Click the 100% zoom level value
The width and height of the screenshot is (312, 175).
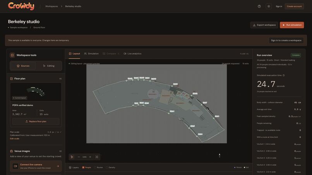click(x=84, y=157)
